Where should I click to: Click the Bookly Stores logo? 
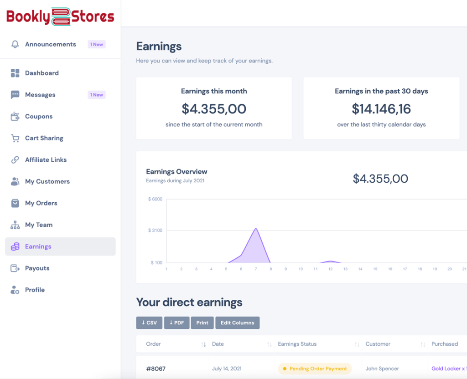pos(59,17)
